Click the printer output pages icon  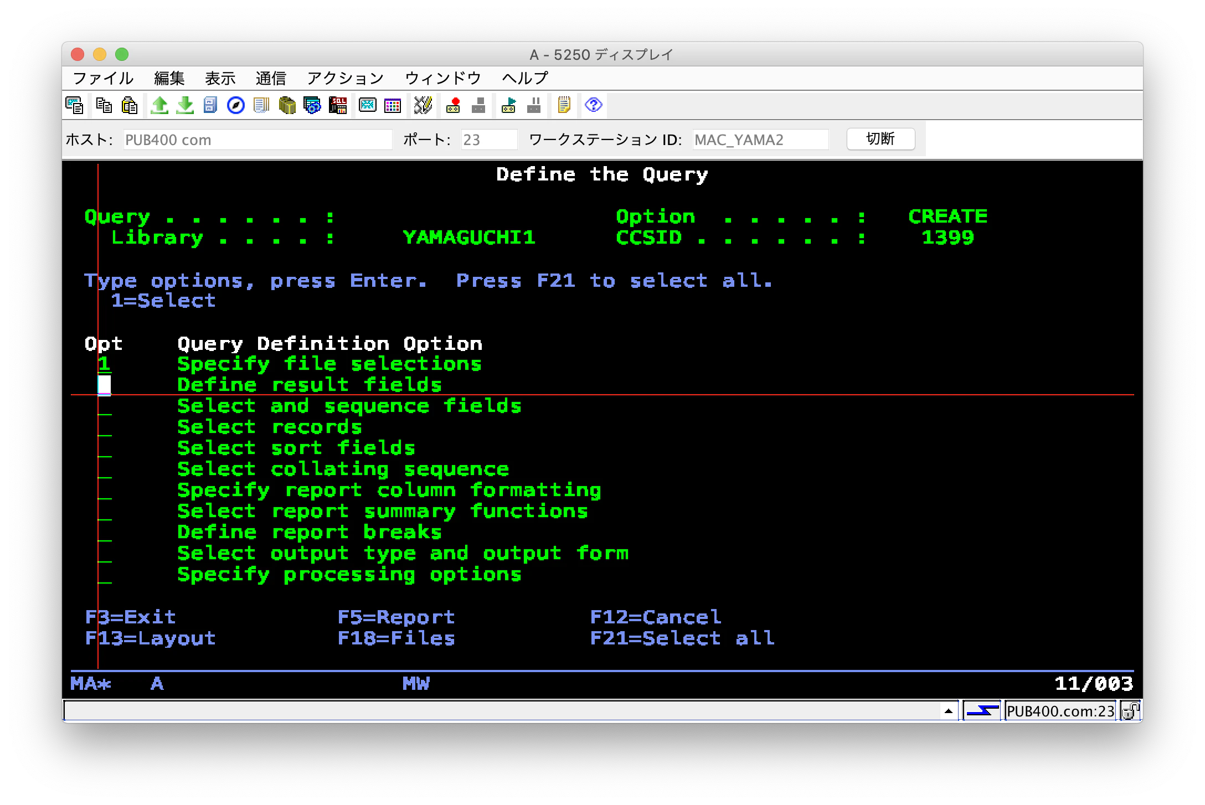261,105
